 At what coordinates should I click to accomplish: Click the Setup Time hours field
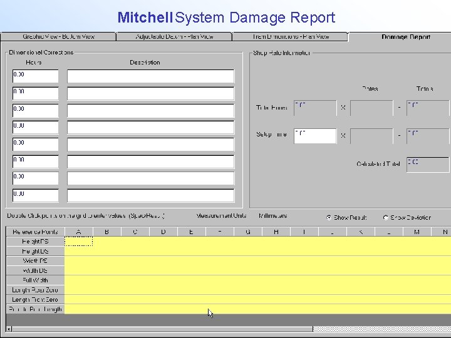314,135
